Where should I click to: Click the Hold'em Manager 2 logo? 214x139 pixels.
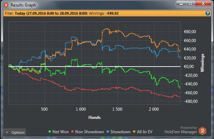pyautogui.click(x=202, y=131)
